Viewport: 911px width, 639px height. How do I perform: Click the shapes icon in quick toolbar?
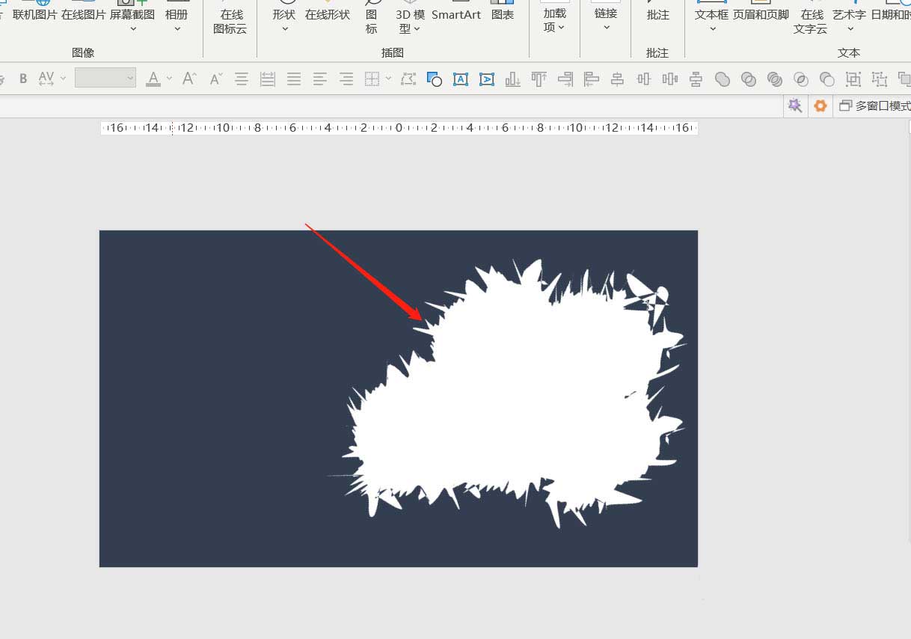click(x=434, y=79)
